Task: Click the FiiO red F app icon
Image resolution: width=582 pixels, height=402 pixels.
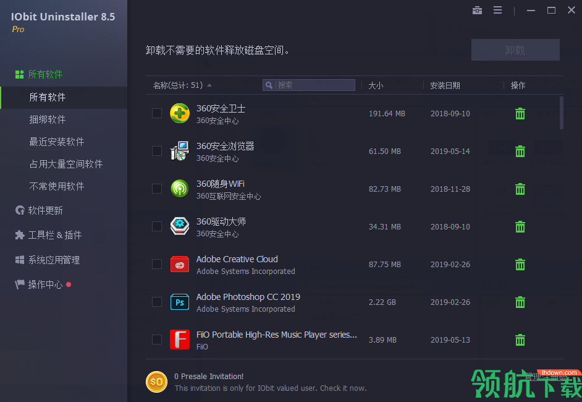Action: pos(180,340)
